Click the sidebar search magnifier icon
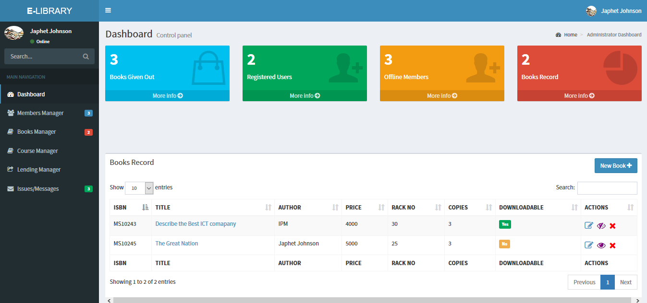 86,57
